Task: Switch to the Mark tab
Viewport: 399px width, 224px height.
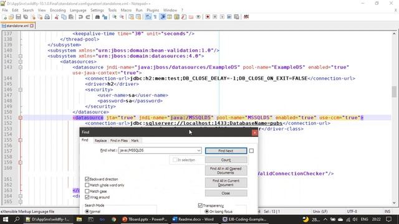Action: [x=135, y=141]
